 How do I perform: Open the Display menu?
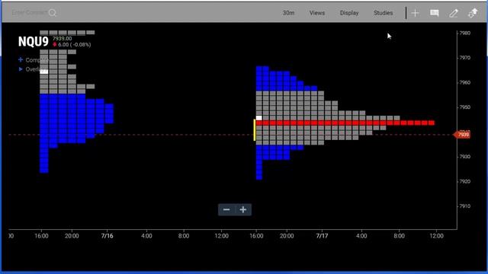point(349,13)
